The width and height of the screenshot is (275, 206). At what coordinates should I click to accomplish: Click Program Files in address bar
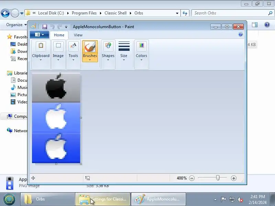point(84,13)
